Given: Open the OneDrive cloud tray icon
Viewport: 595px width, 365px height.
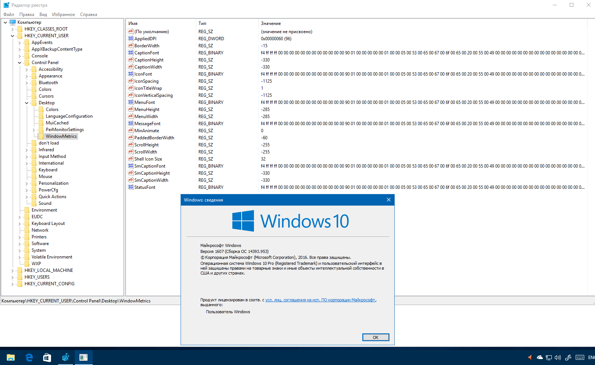Looking at the screenshot, I should [x=540, y=358].
